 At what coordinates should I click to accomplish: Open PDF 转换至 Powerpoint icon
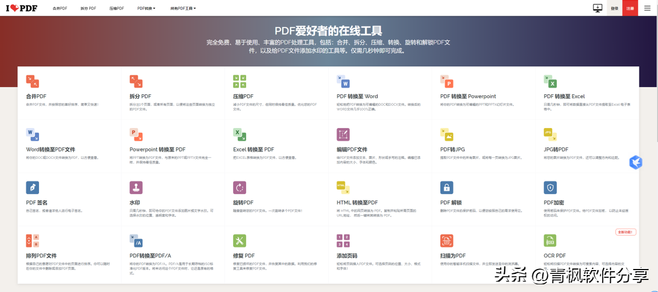(x=447, y=81)
